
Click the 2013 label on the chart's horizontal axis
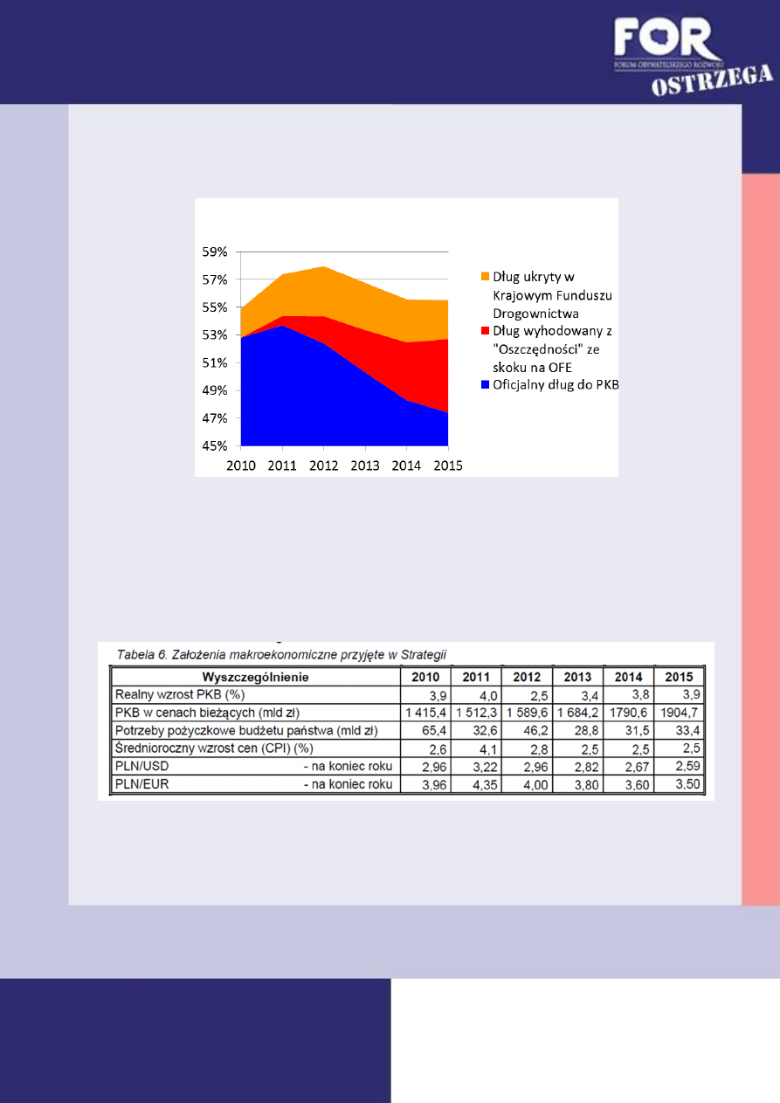pos(365,465)
